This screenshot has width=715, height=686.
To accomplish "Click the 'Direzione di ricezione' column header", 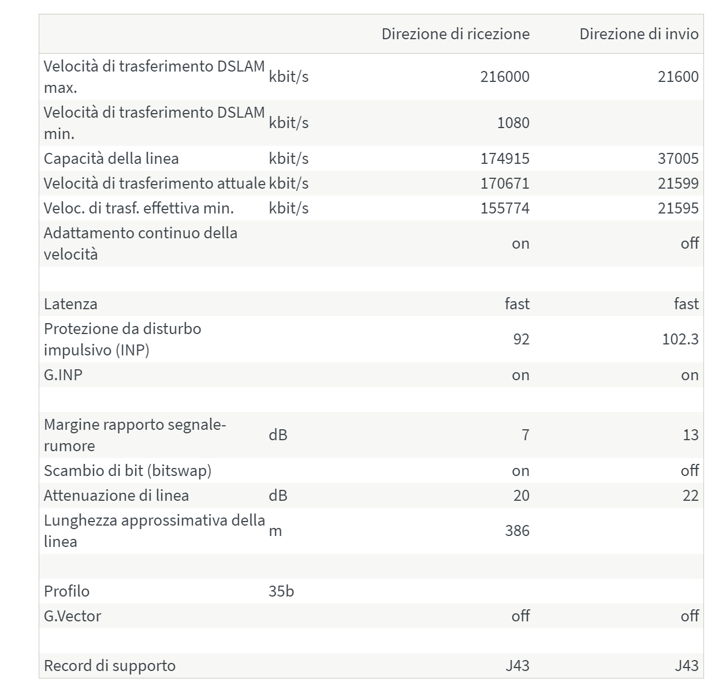I will 455,34.
